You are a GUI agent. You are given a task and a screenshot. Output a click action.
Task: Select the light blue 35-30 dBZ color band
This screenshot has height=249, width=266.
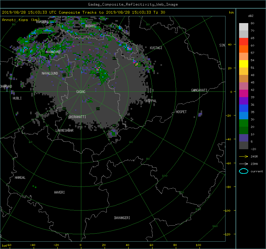tap(244, 116)
